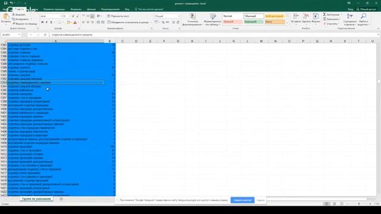Click the Paste clipboard icon
This screenshot has width=381, height=214.
(6, 17)
